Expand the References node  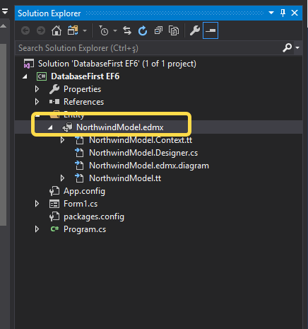[x=37, y=102]
